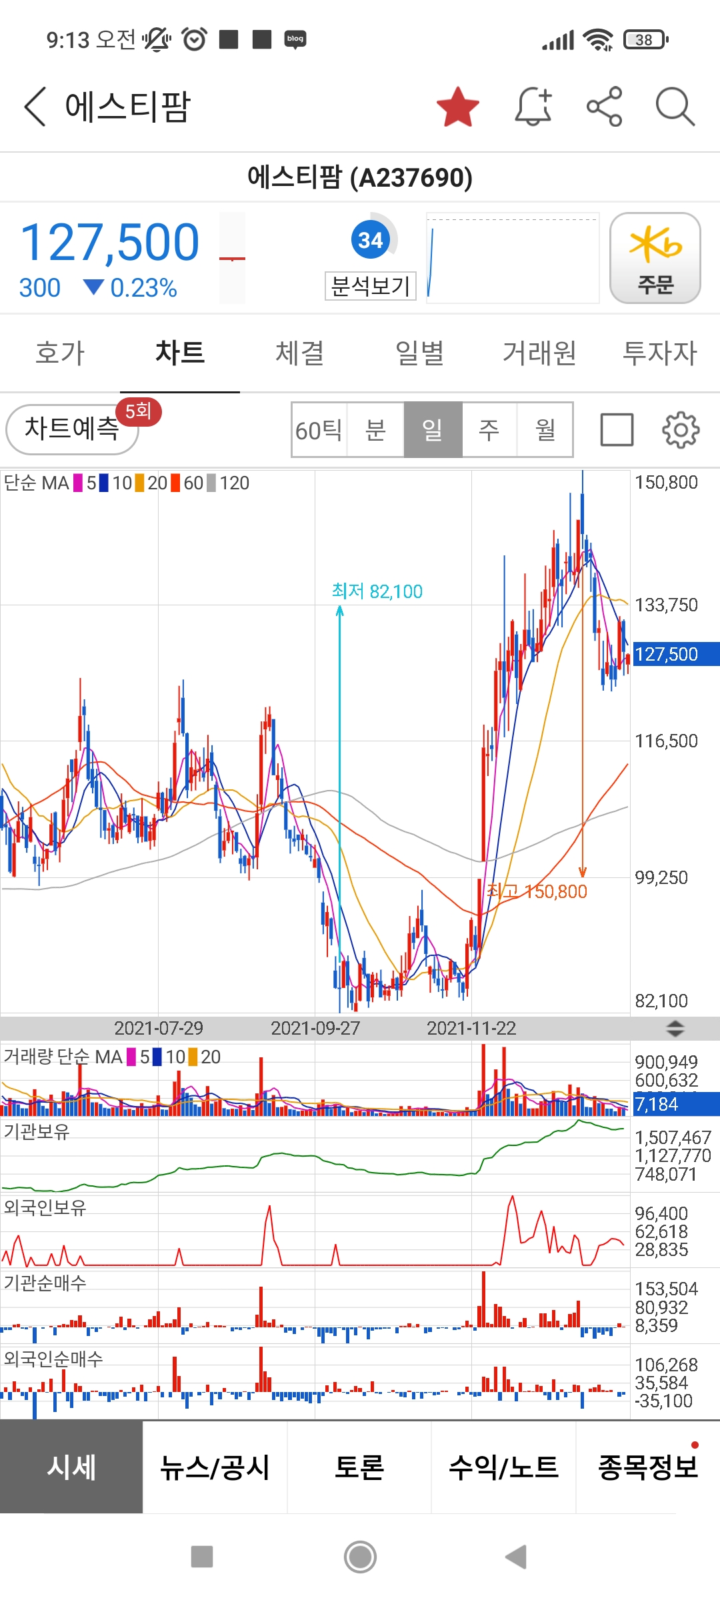Viewport: 720px width, 1600px height.
Task: Tap the large 127,500 current price
Action: (x=110, y=242)
